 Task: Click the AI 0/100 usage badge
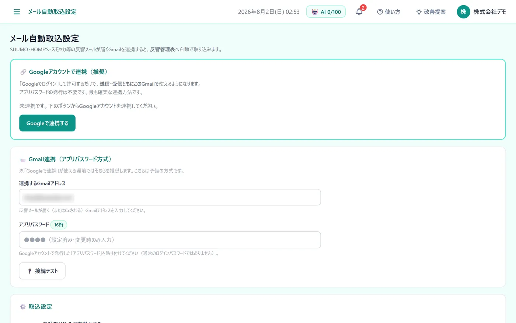tap(326, 12)
